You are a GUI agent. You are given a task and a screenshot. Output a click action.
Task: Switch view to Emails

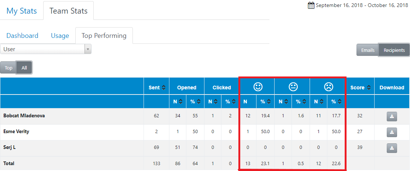coord(368,50)
